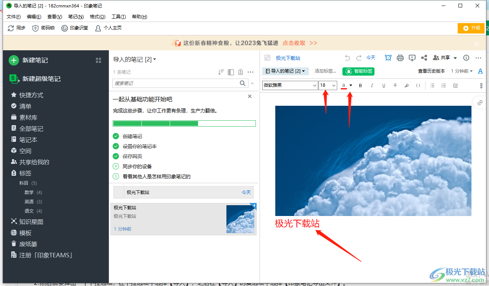Image resolution: width=489 pixels, height=286 pixels.
Task: Close the getting-started guide panel
Action: [250, 96]
